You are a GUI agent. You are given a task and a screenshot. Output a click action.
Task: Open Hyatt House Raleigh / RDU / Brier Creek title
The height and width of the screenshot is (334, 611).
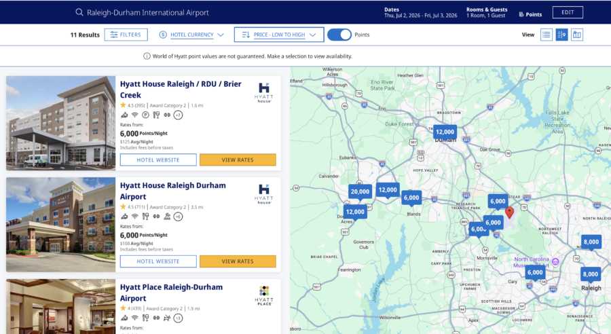[x=181, y=90]
